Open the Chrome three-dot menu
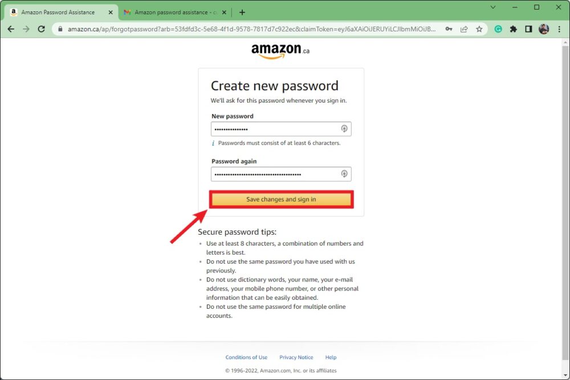Viewport: 570px width, 380px height. [559, 28]
